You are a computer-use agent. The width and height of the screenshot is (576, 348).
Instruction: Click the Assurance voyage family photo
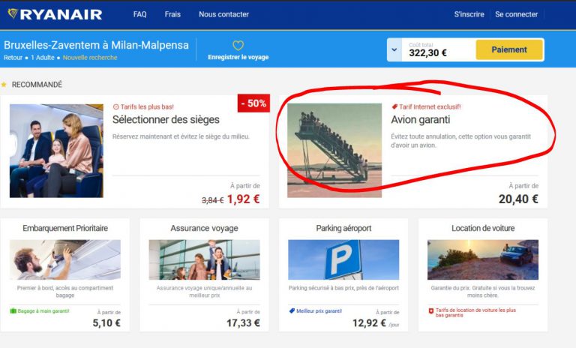204,259
